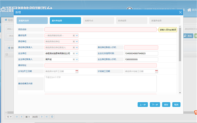This screenshot has height=123, width=197.
Task: Click the dialog's vertical scrollbar thumb
Action: [180, 44]
